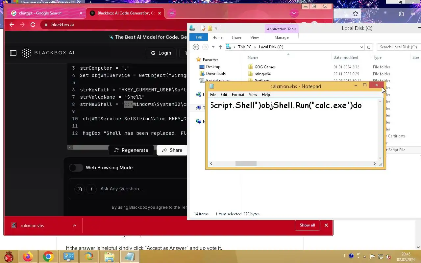421x263 pixels.
Task: Click the Explorer Up arrow button
Action: (220, 47)
